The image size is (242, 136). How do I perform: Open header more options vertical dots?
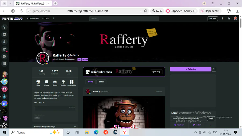coord(54,19)
